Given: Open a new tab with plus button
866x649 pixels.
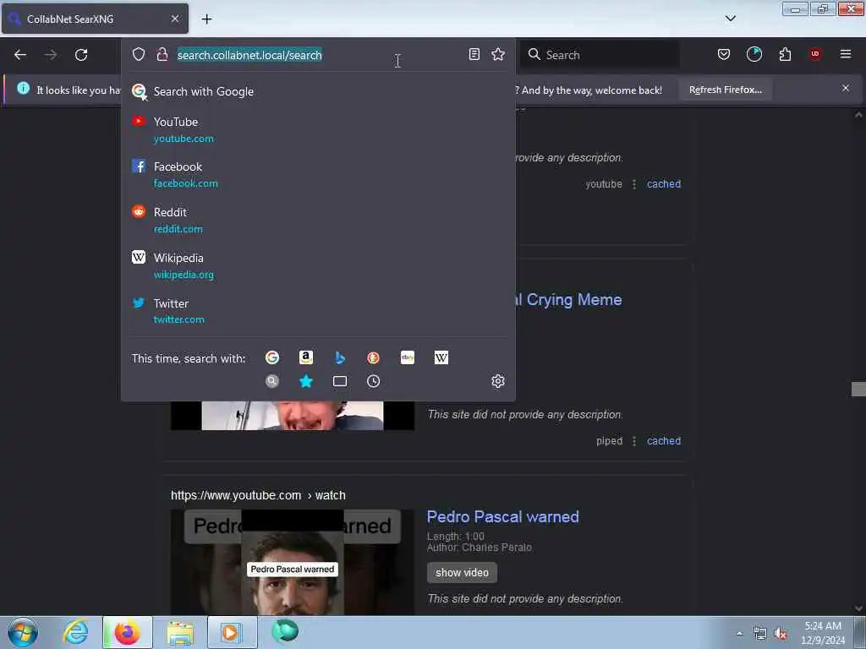Looking at the screenshot, I should [206, 19].
